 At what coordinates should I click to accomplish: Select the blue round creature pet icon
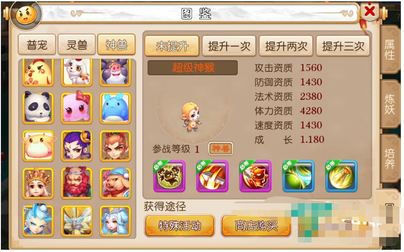pyautogui.click(x=115, y=107)
